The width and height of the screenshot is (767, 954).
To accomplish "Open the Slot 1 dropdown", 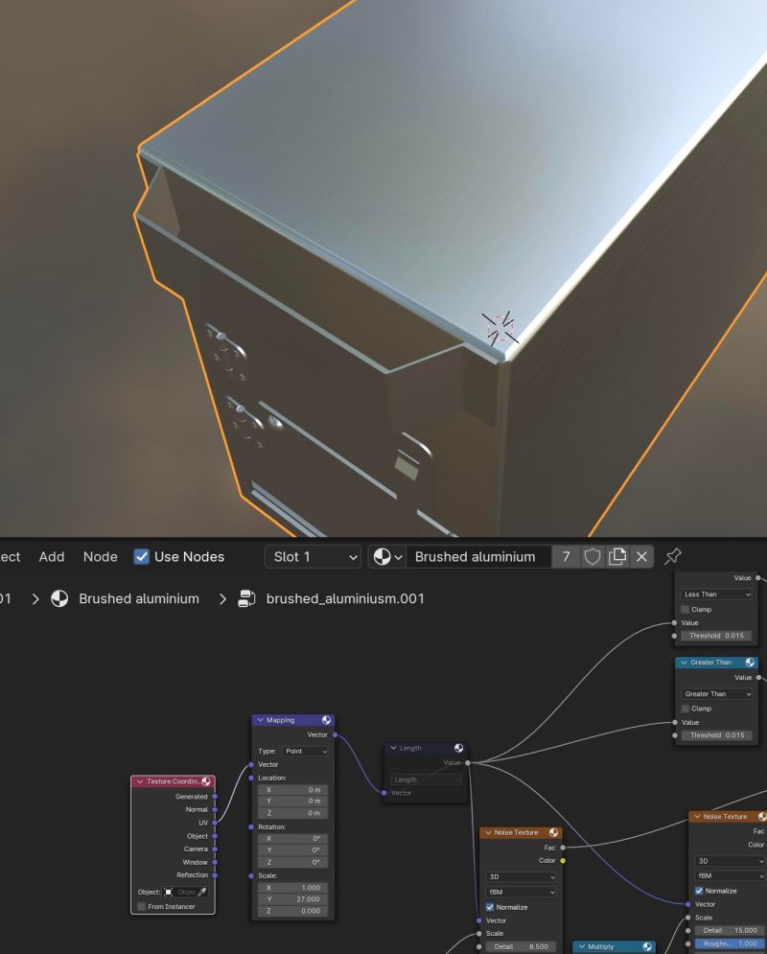I will pos(313,557).
